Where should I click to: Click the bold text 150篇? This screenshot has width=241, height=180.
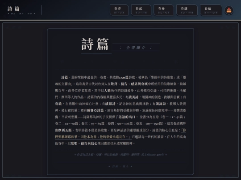point(124,77)
